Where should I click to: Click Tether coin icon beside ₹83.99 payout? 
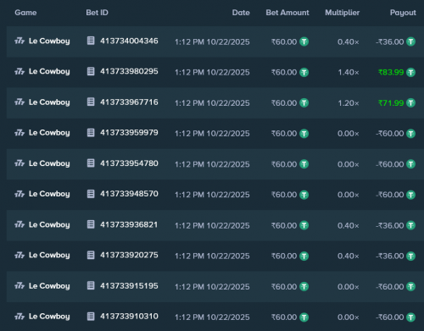tap(410, 73)
